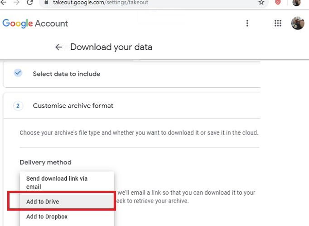Open the Google apps grid
This screenshot has width=309, height=226.
coord(278,23)
